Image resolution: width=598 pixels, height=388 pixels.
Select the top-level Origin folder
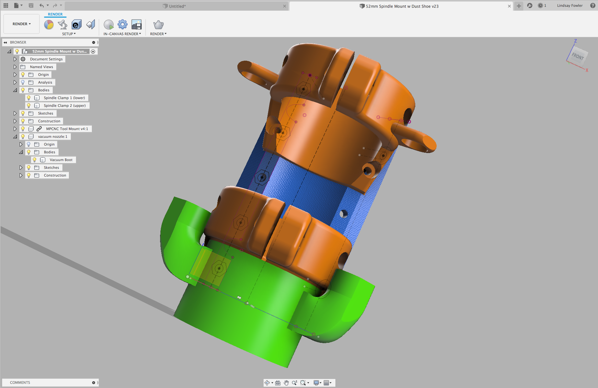coord(43,75)
